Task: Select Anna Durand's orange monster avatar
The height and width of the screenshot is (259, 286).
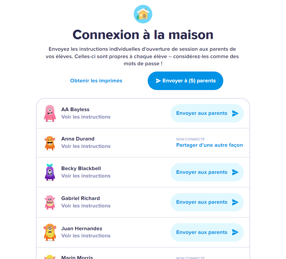Action: pyautogui.click(x=50, y=143)
